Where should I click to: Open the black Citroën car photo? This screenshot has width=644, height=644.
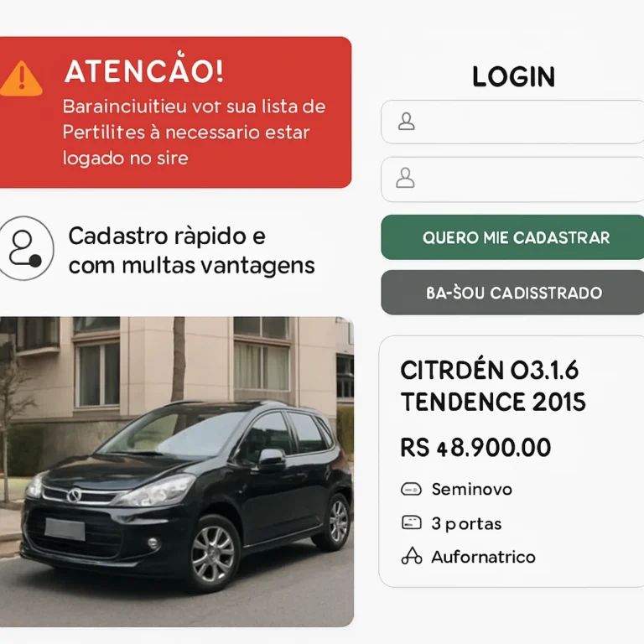point(177,471)
